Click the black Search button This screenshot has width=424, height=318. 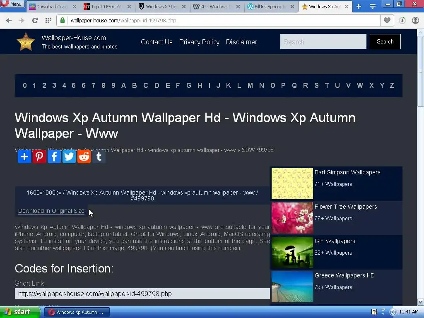pos(385,42)
